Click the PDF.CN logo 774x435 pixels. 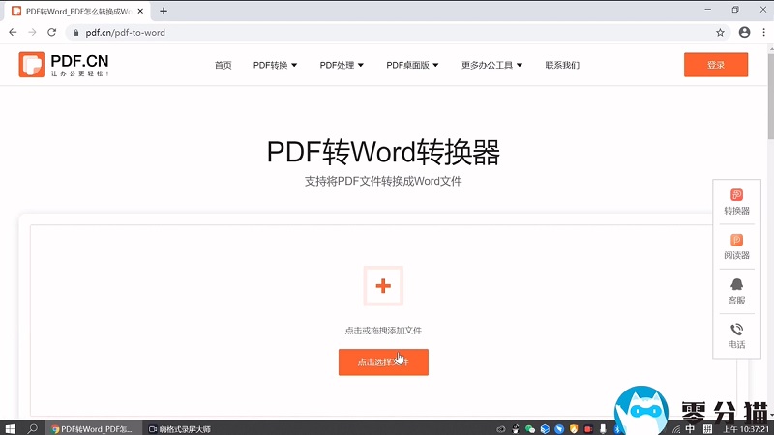pyautogui.click(x=64, y=65)
